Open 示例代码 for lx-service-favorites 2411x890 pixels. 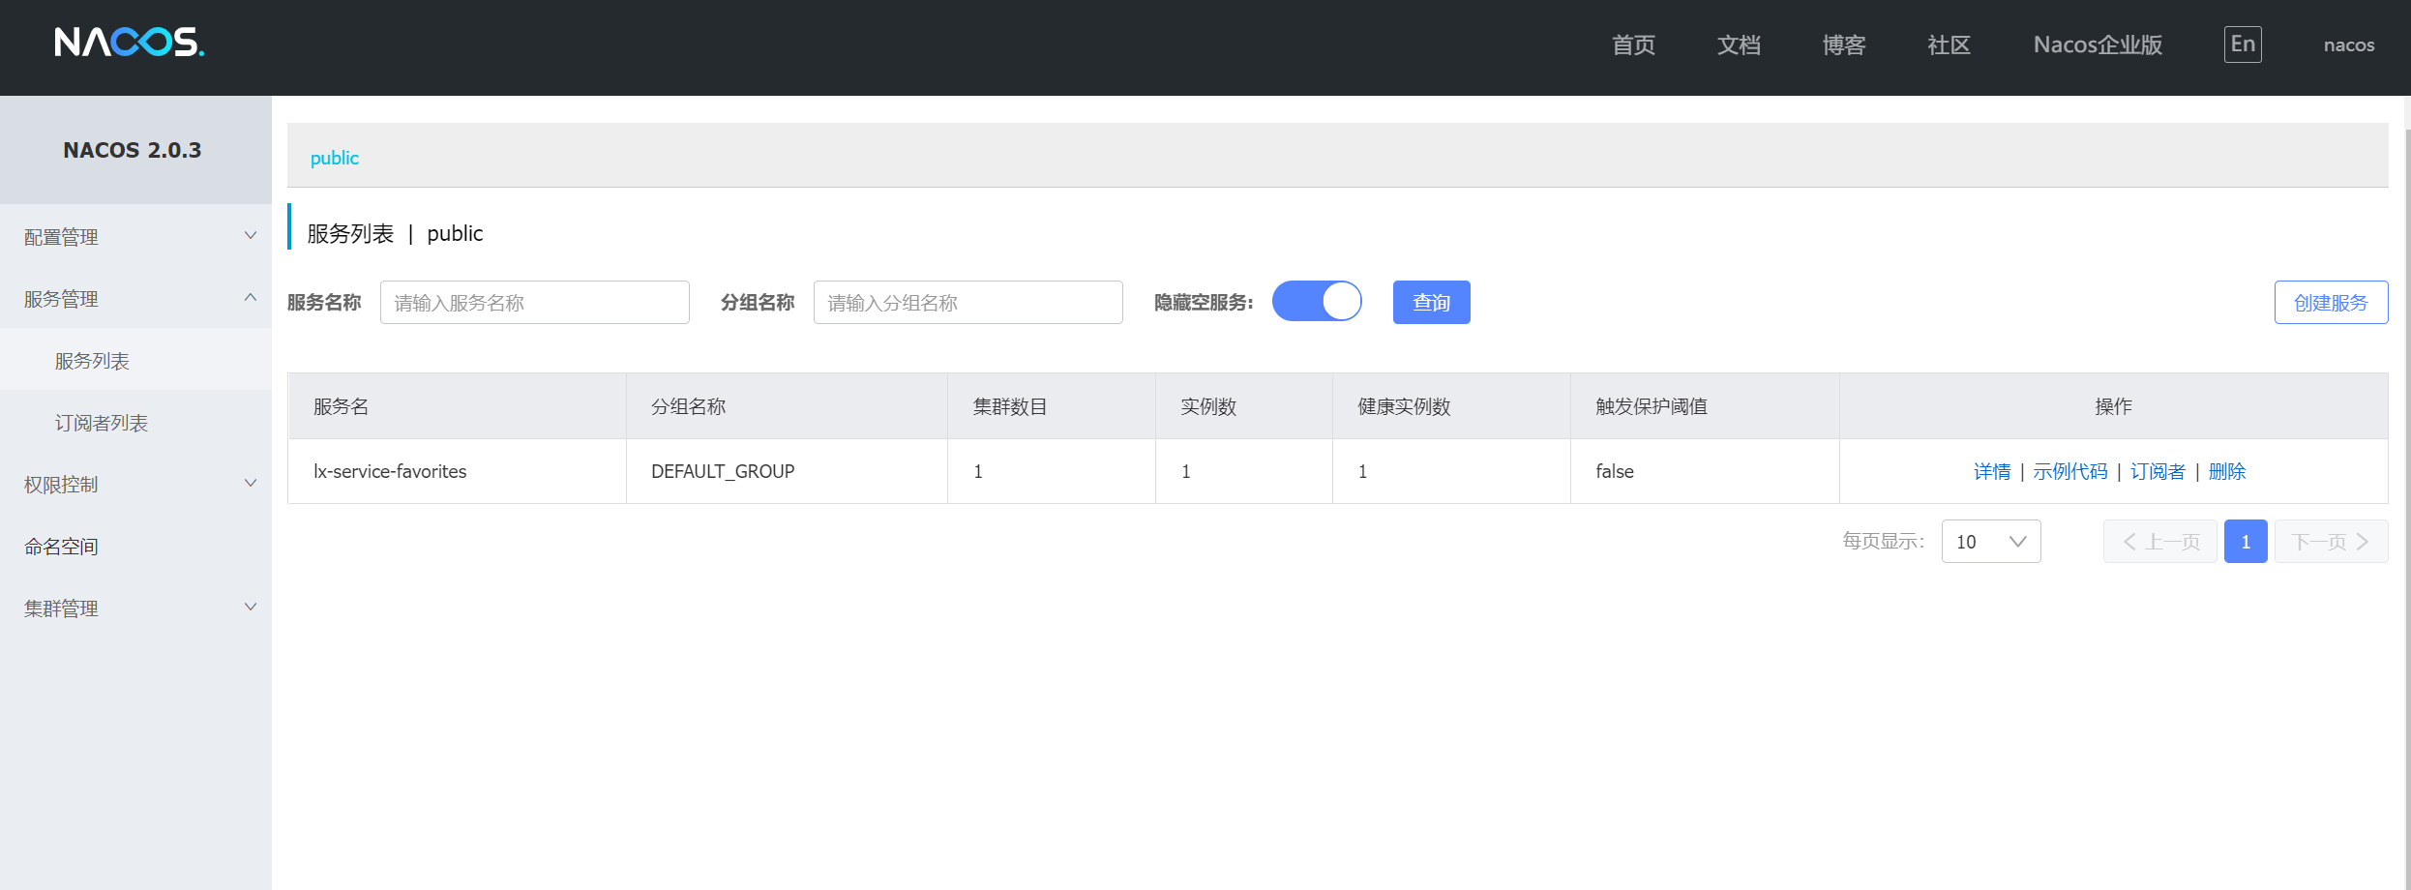2069,471
